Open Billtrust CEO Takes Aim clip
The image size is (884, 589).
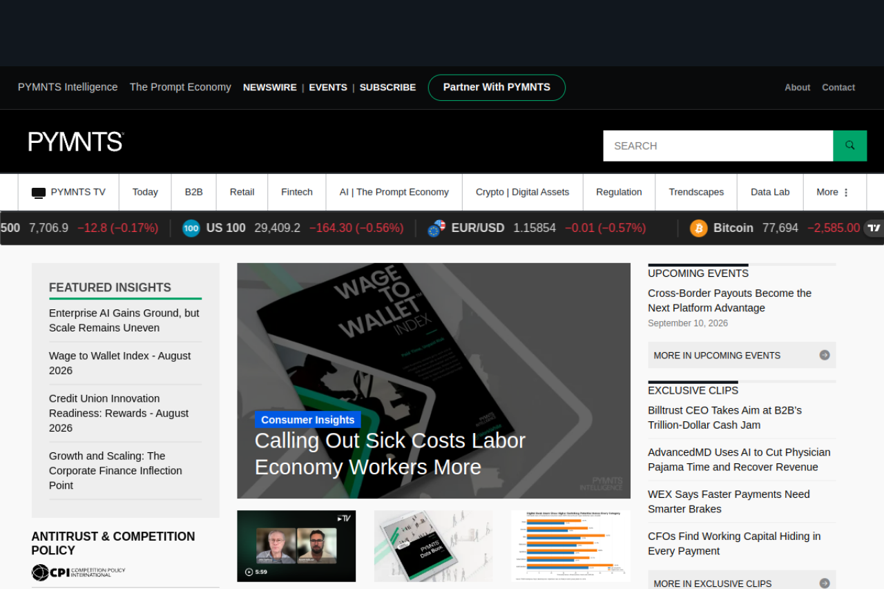(725, 418)
